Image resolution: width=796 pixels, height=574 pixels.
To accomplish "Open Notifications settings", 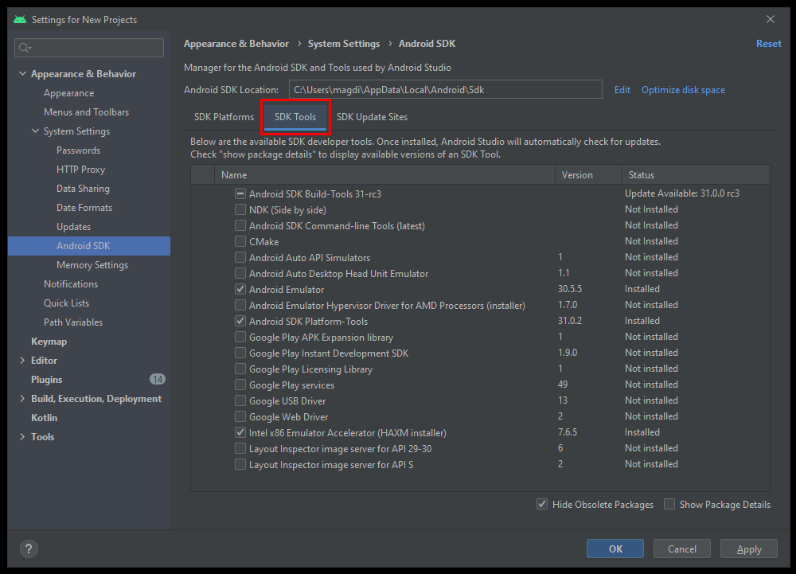I will pos(71,284).
